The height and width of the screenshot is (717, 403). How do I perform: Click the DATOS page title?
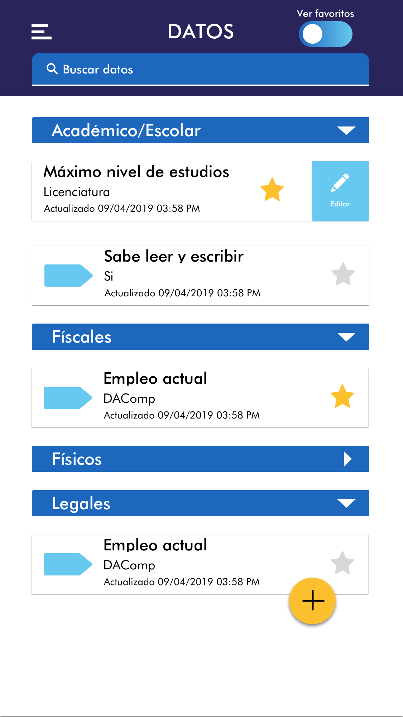click(x=201, y=32)
